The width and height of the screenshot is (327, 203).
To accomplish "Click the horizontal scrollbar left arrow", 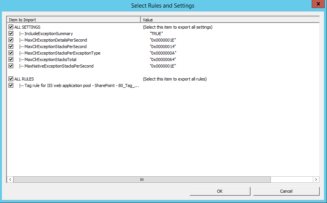I will [x=10, y=179].
